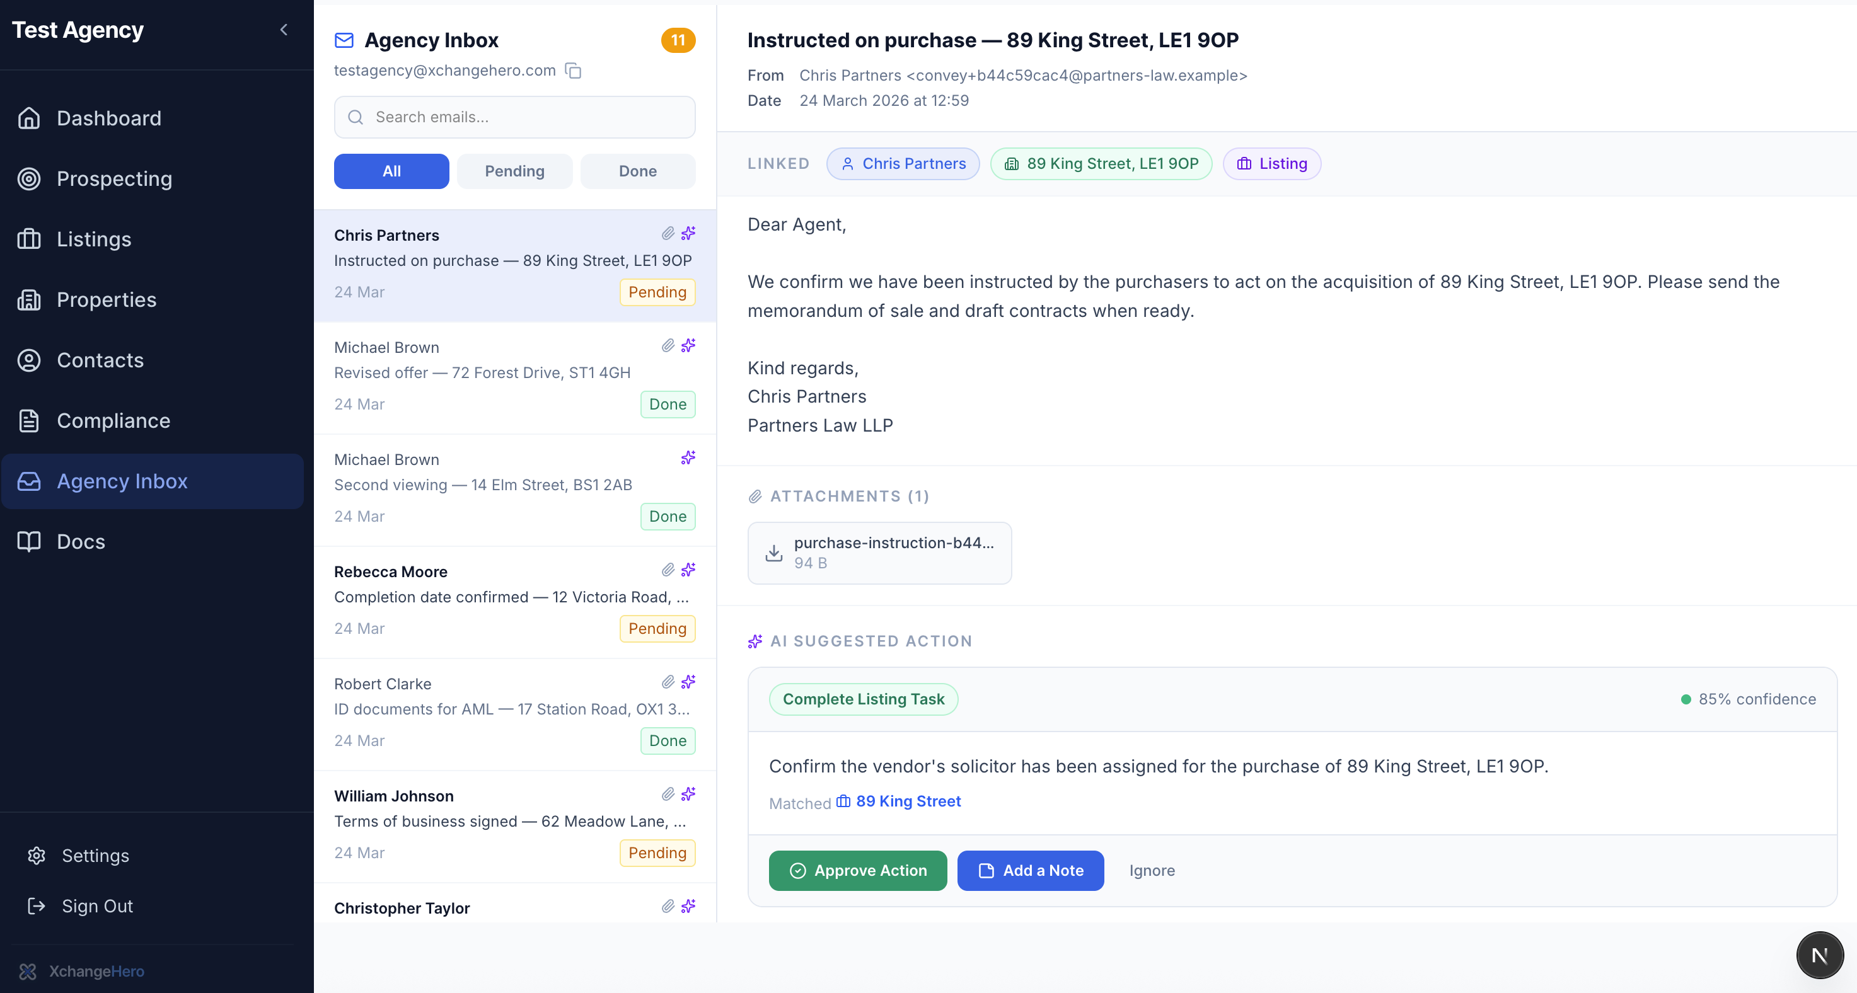Approve the AI suggested action
This screenshot has width=1857, height=993.
coord(857,871)
